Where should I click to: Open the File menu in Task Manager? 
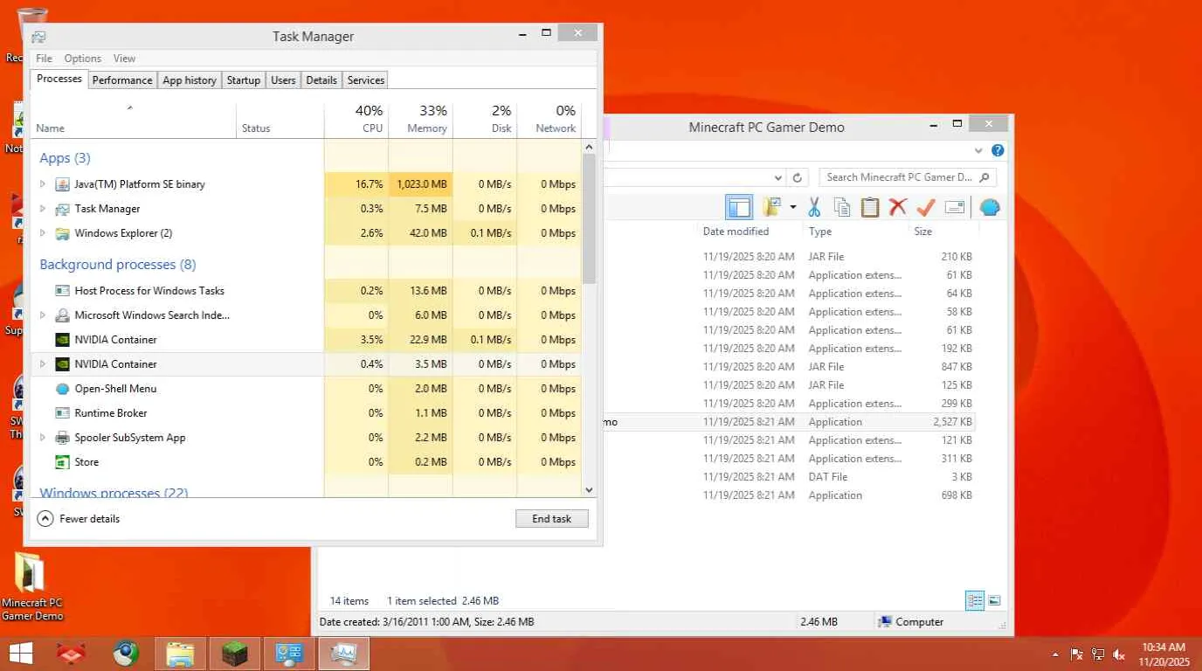click(44, 59)
